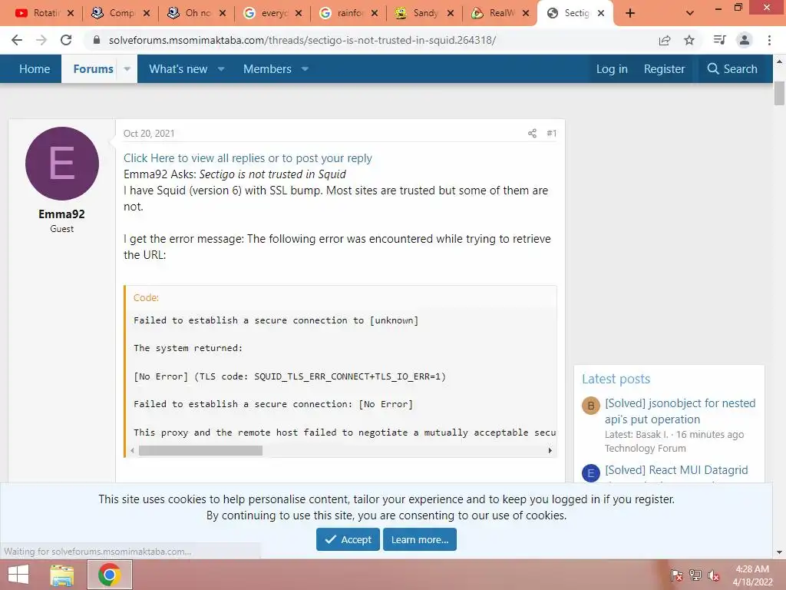Go back using browser back arrow
Screen dimensions: 786x590
(x=17, y=40)
